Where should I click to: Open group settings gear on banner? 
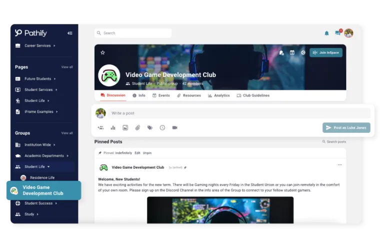tap(303, 52)
